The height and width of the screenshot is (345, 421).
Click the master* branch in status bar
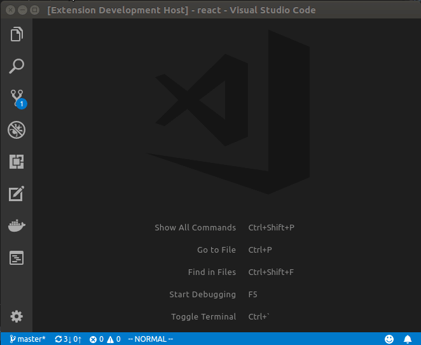click(x=27, y=339)
